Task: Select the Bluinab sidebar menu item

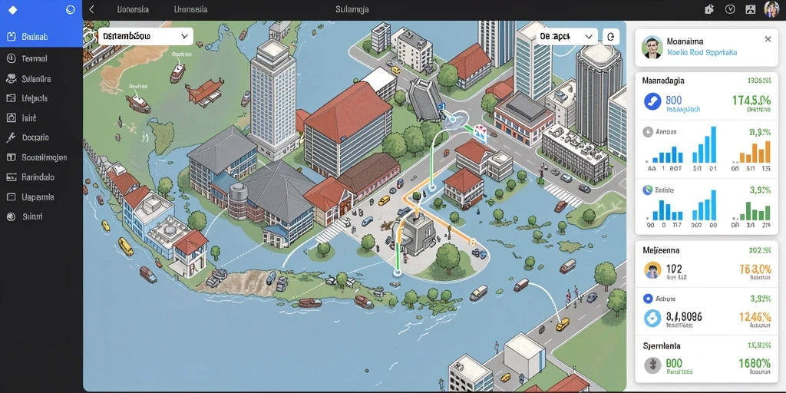Action: pos(41,37)
